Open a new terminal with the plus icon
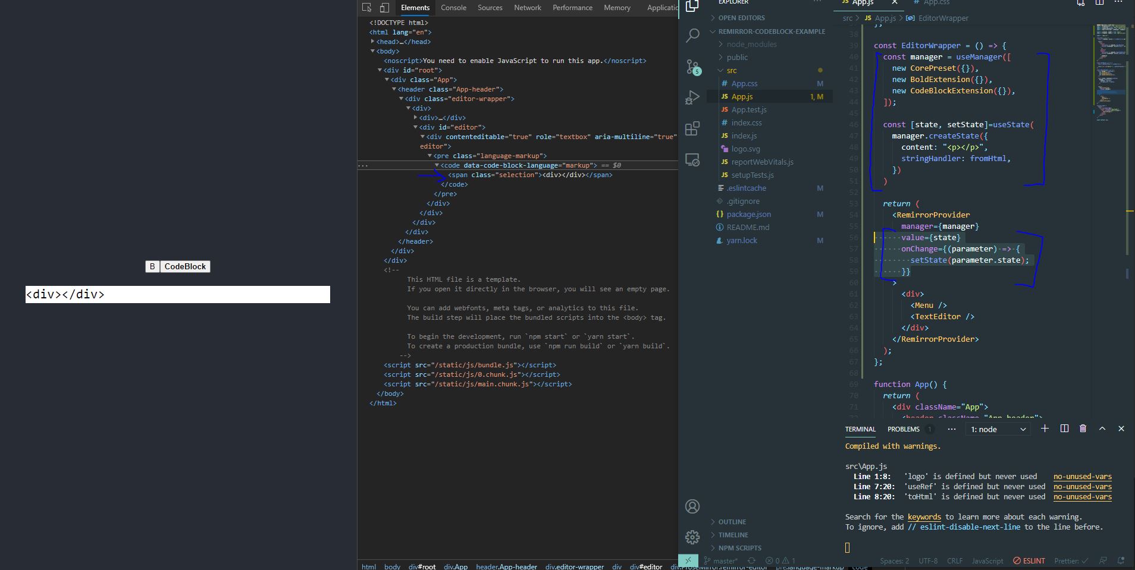 tap(1044, 429)
